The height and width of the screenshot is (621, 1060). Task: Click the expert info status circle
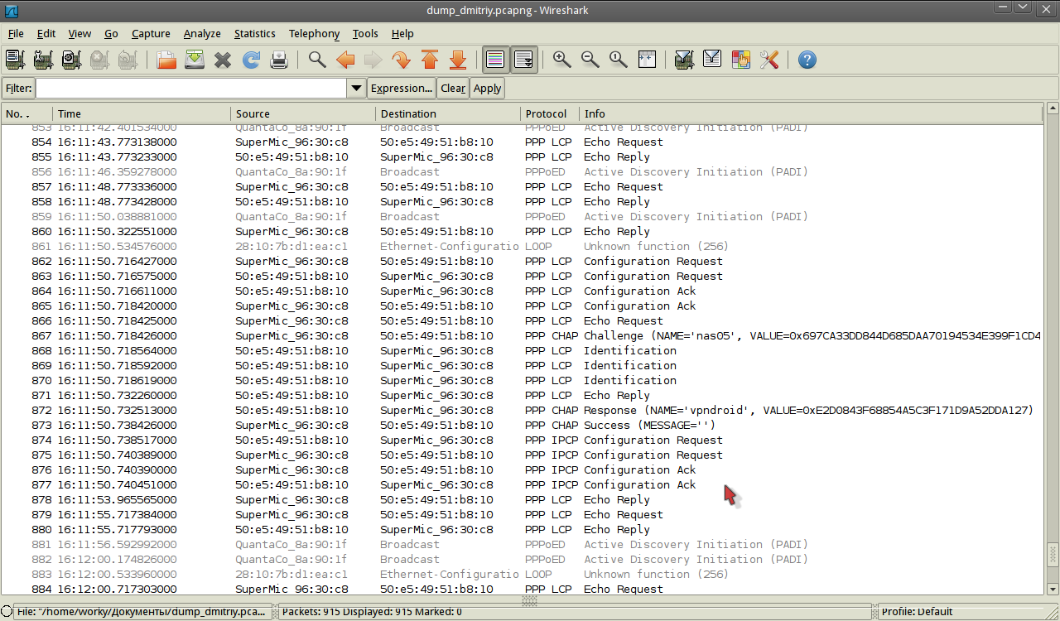pos(7,612)
